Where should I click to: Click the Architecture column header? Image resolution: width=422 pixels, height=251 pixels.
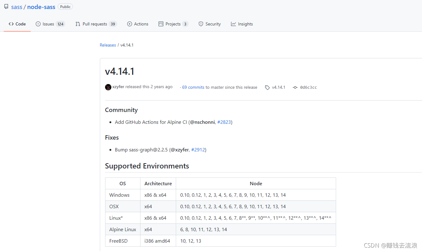[158, 184]
